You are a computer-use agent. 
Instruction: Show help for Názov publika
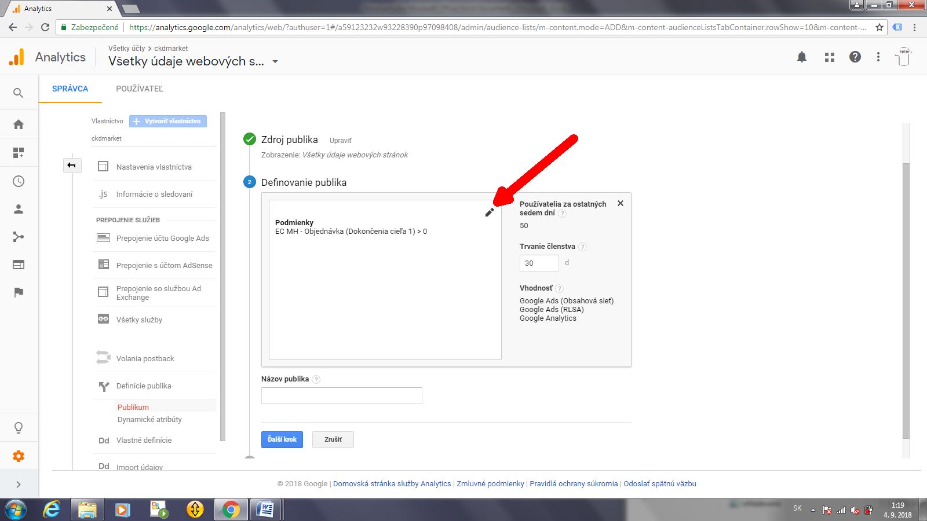[x=316, y=379]
